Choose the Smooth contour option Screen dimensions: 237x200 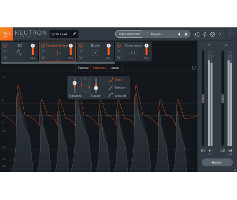click(x=117, y=96)
